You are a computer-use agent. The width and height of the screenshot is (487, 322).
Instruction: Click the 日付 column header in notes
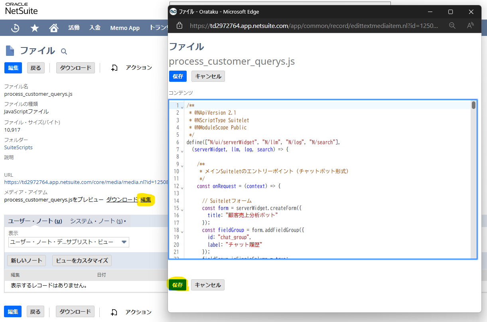(102, 275)
